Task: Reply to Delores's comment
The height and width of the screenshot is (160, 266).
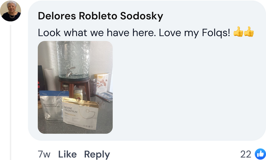Action: pyautogui.click(x=97, y=155)
